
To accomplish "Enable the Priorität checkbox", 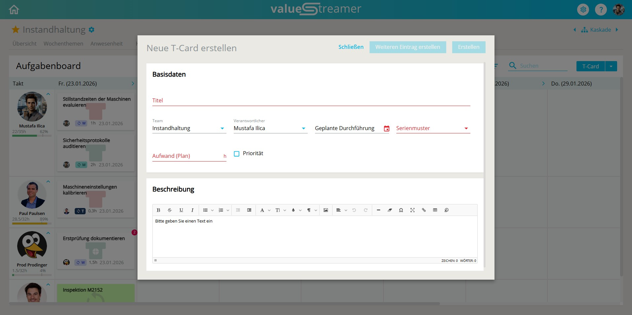I will coord(237,154).
